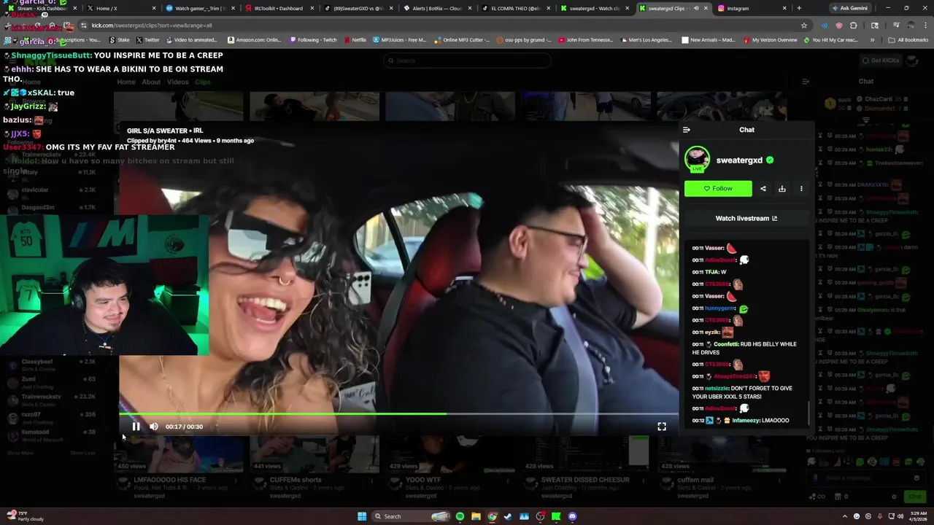Viewport: 934px width, 525px height.
Task: Seek on the green clip progress bar
Action: click(x=398, y=414)
